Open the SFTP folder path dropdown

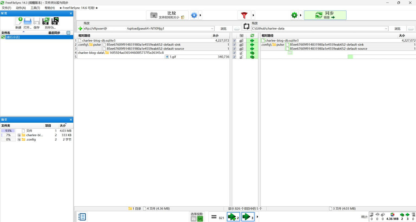tap(212, 28)
